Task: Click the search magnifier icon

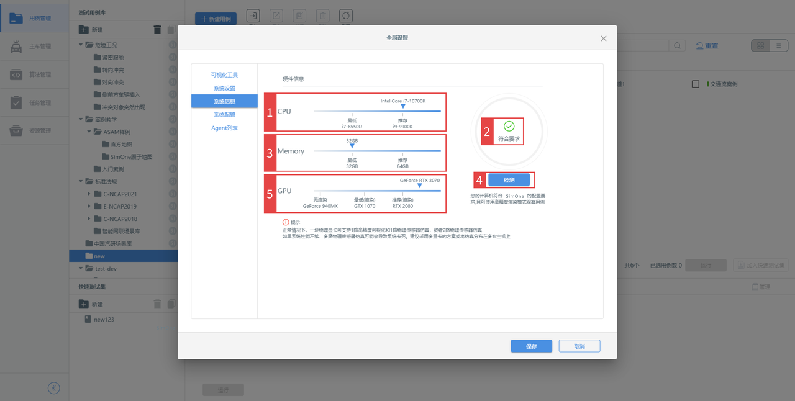Action: coord(678,46)
